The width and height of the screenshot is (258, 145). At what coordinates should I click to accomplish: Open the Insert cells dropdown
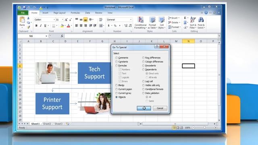(174, 18)
